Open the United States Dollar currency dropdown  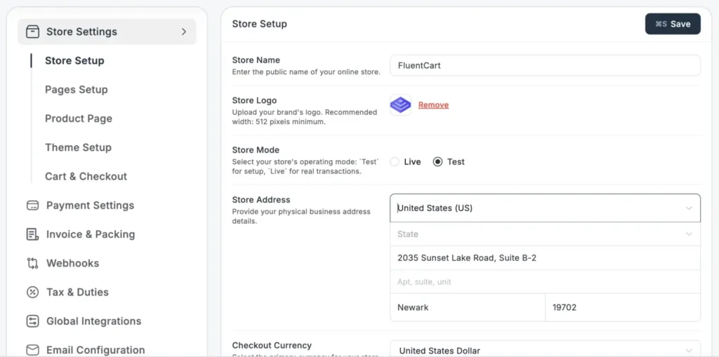tap(545, 351)
